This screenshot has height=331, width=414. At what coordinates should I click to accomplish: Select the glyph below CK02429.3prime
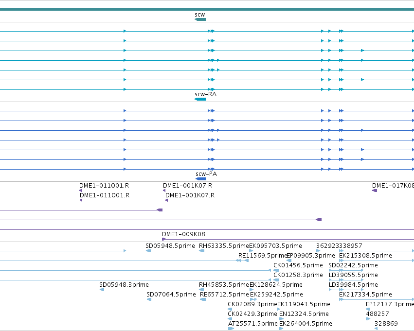point(230,319)
